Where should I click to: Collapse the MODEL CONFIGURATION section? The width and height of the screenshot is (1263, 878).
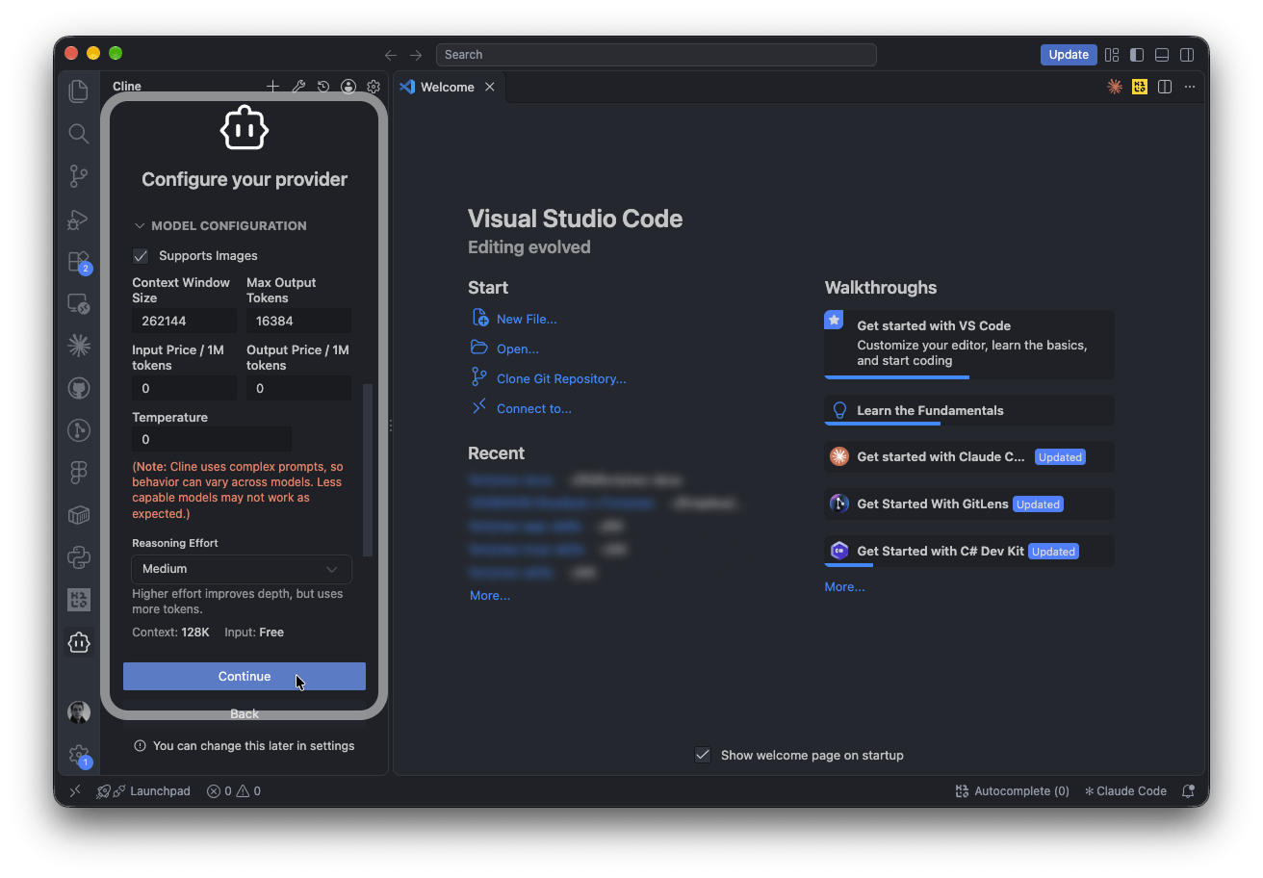click(220, 225)
